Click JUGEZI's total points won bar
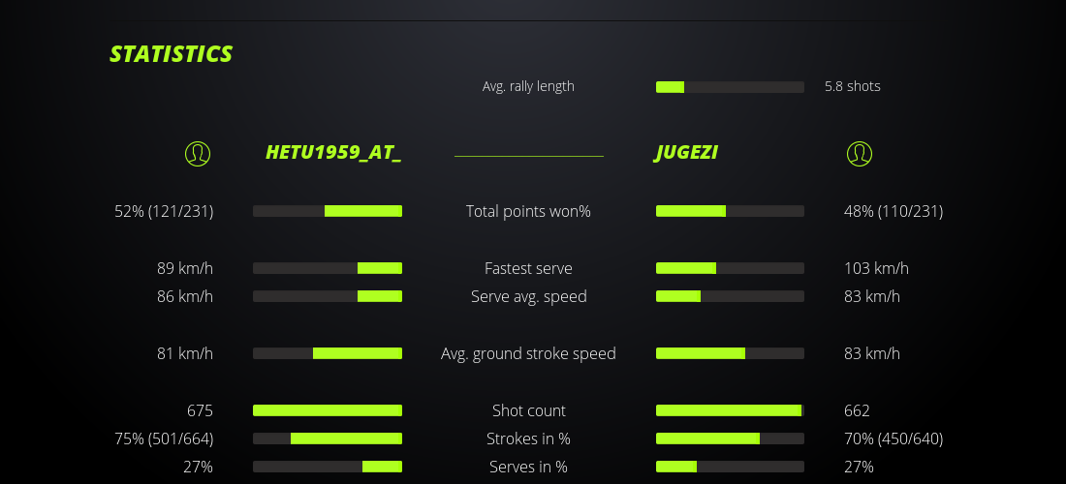Image resolution: width=1066 pixels, height=484 pixels. click(730, 211)
